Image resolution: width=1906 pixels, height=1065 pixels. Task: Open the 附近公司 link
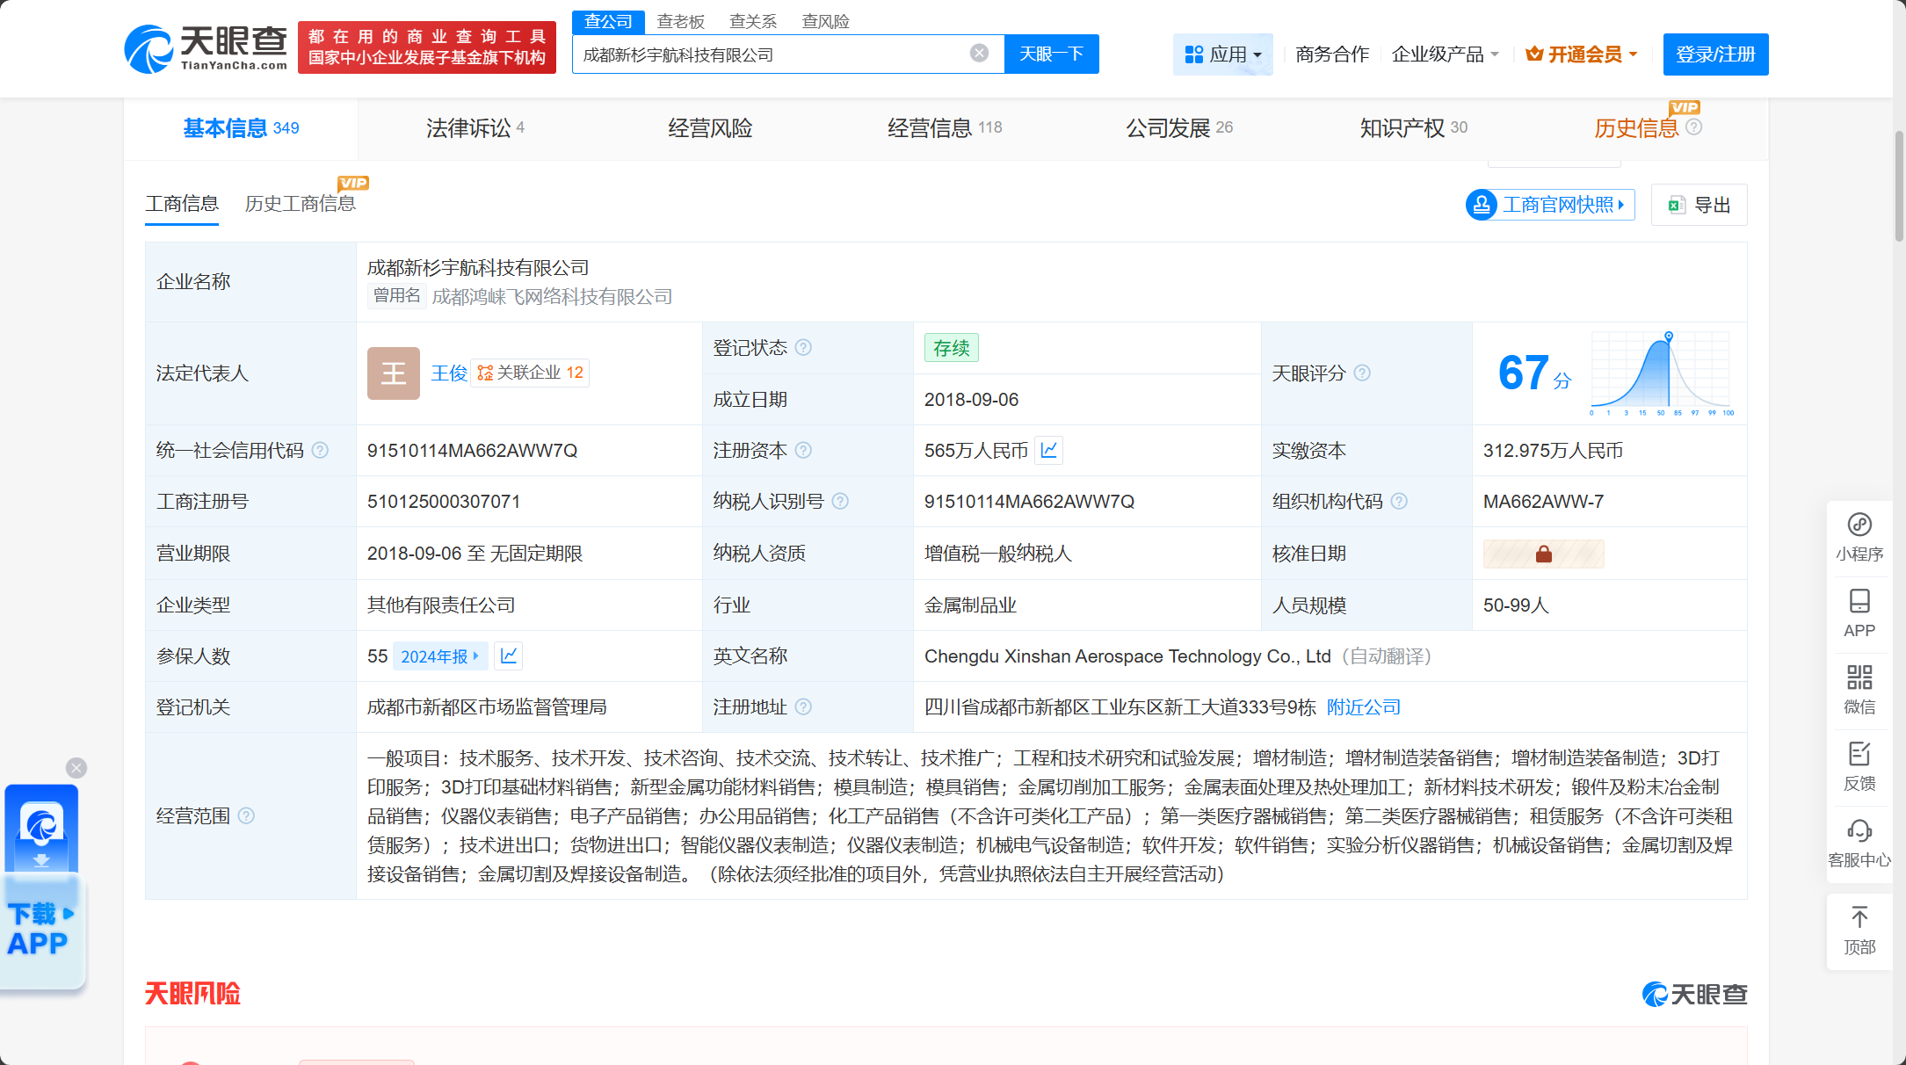click(1363, 707)
